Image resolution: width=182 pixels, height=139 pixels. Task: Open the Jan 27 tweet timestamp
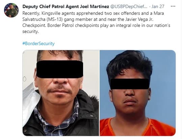(x=158, y=7)
